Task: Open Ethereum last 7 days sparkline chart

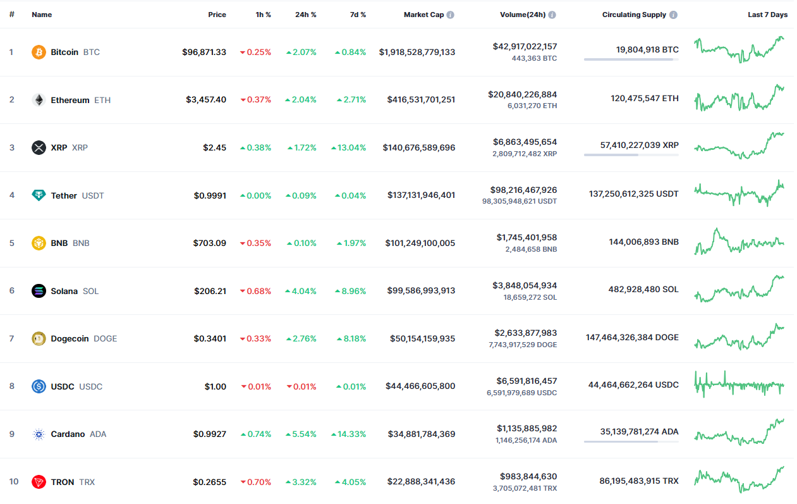Action: [739, 98]
